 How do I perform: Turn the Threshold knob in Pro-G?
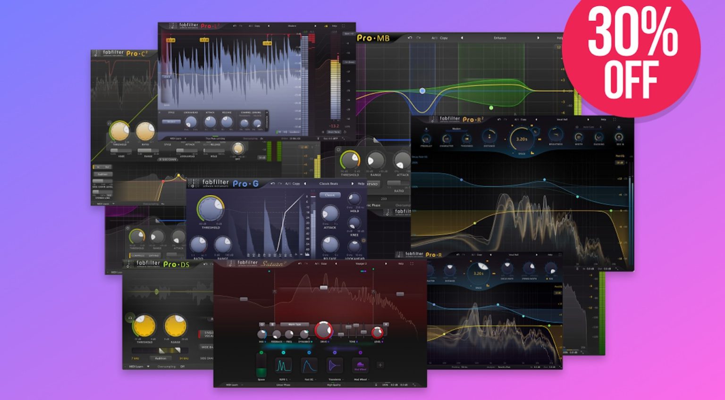click(x=211, y=208)
